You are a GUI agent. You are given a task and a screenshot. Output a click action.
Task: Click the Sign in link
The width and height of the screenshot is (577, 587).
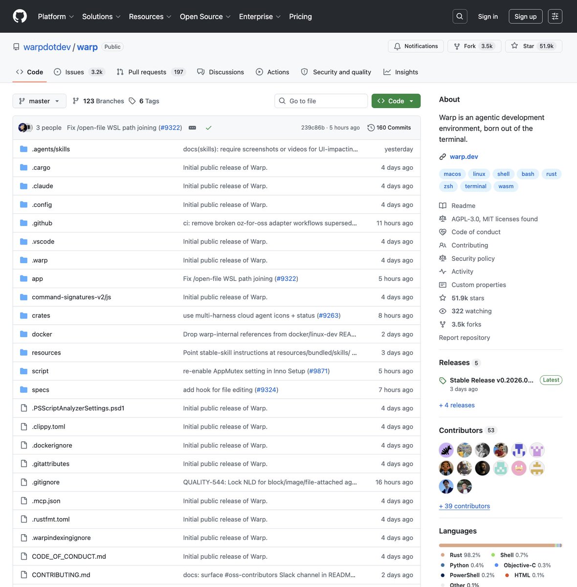tap(488, 16)
